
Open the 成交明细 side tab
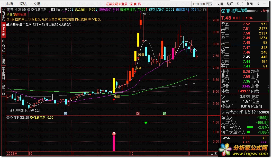click(x=3, y=46)
